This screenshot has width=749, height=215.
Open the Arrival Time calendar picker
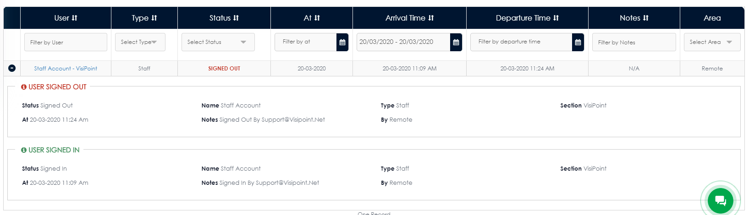(456, 42)
